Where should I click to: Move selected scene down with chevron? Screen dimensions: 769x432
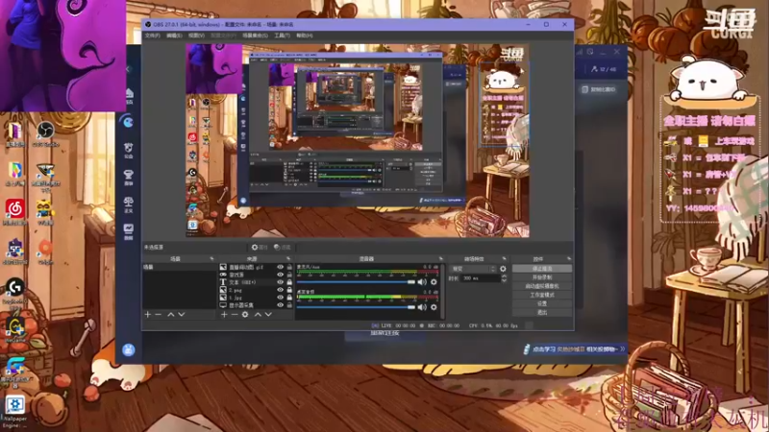182,315
